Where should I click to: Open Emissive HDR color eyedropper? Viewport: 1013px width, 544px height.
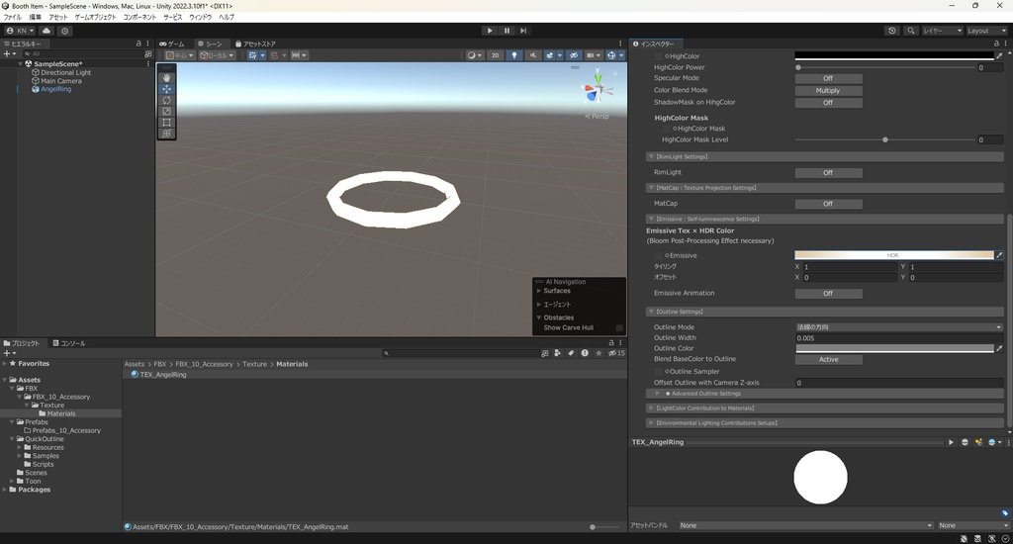click(x=999, y=255)
